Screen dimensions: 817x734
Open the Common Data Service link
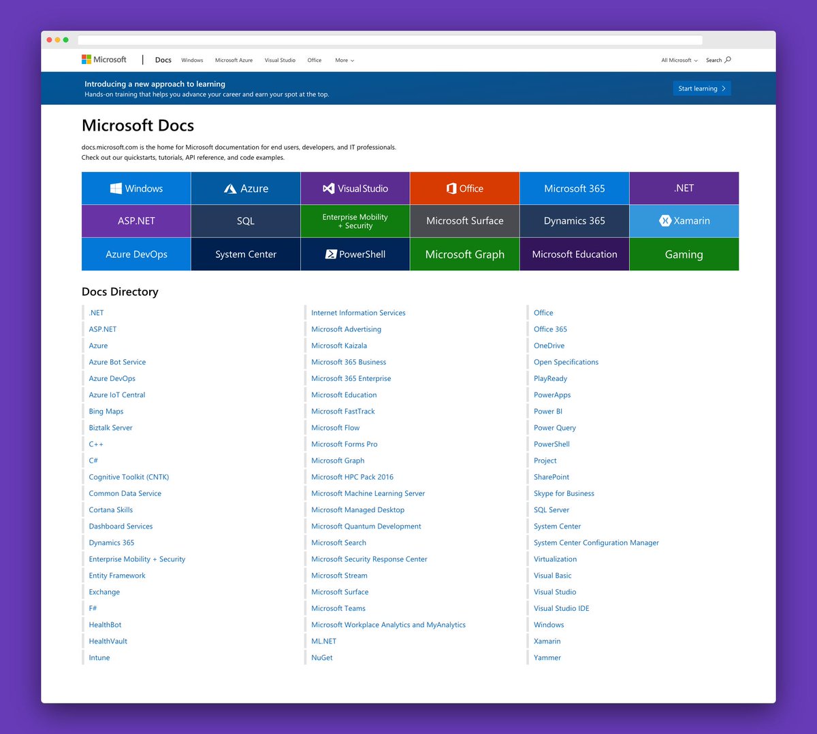pyautogui.click(x=125, y=493)
